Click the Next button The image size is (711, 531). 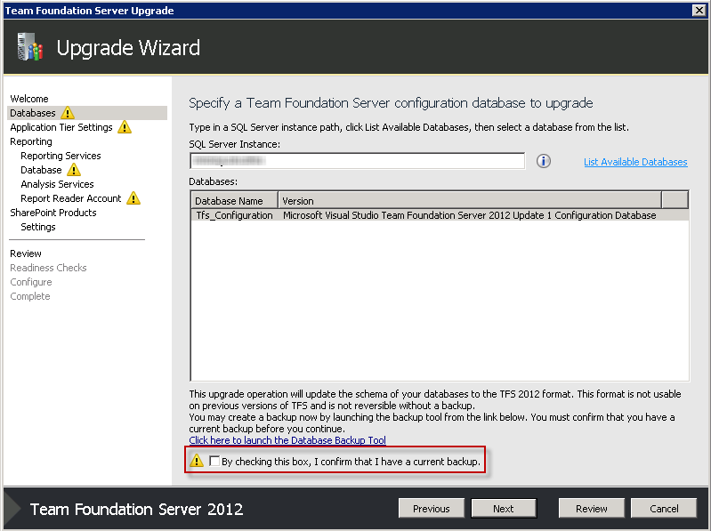(x=504, y=509)
